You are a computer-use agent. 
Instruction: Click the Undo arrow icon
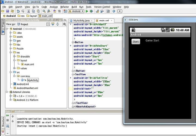tap(18, 11)
